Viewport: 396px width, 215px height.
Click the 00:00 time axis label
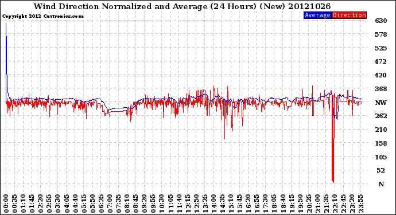[x=6, y=204]
